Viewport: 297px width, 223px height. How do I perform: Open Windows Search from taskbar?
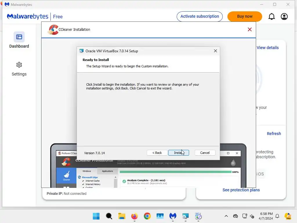click(x=109, y=216)
